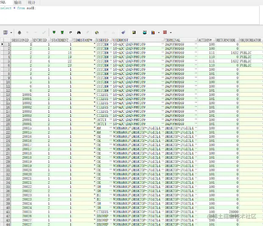Click the OBJ$CREATOR column header
The height and width of the screenshot is (226, 263).
(250, 40)
